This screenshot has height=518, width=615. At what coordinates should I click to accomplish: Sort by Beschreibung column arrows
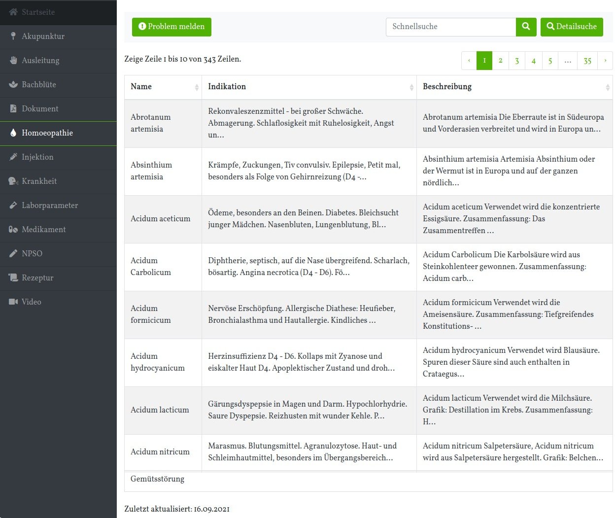tap(607, 87)
